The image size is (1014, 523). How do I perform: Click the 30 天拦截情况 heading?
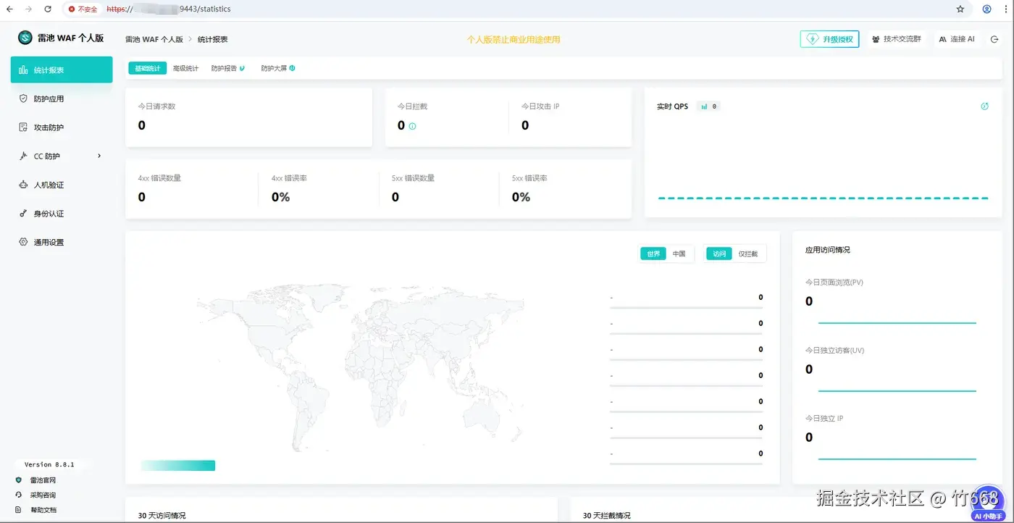606,516
